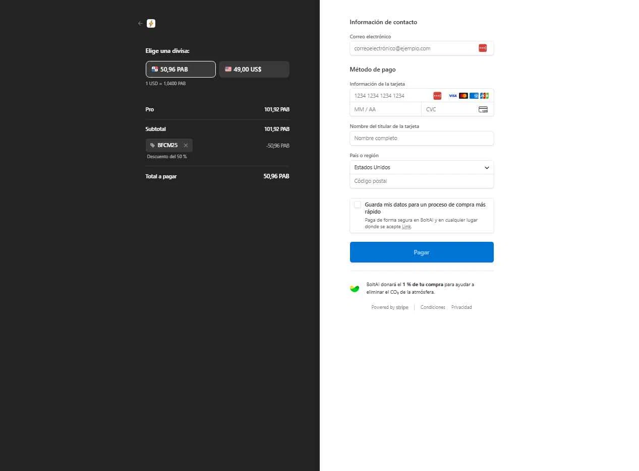Viewport: 639px width, 471px height.
Task: Click the Visa card logo
Action: click(453, 96)
